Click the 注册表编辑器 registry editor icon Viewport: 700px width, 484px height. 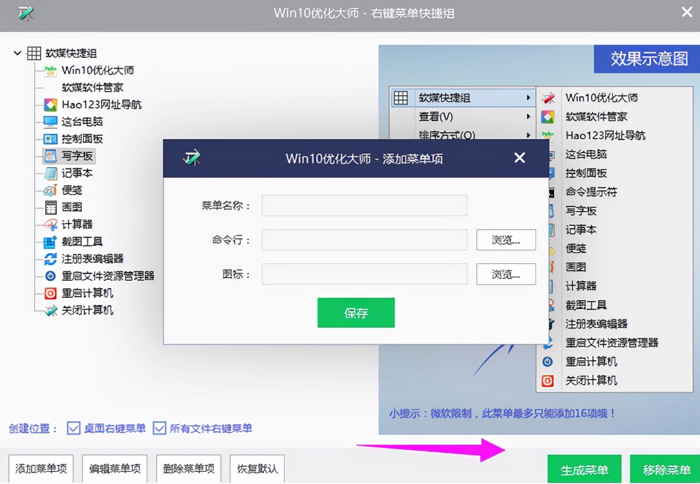point(49,258)
